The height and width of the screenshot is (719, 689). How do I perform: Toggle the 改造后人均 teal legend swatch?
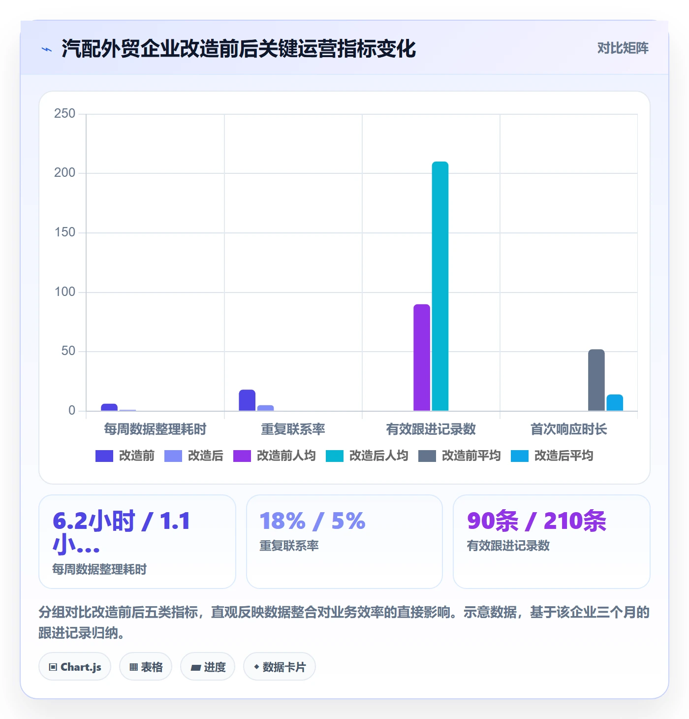pos(335,456)
